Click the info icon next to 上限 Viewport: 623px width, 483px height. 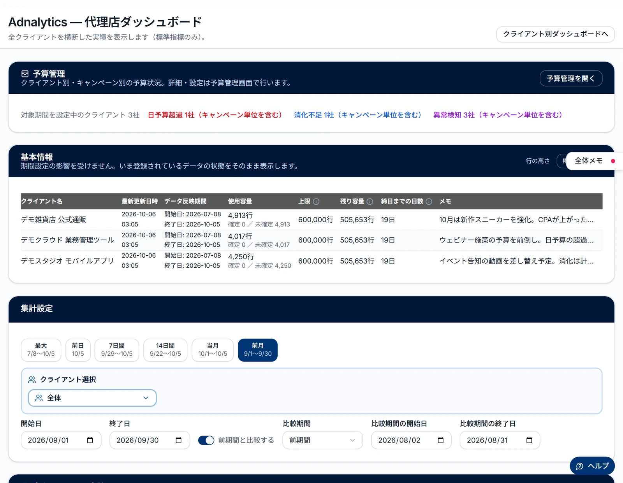click(x=316, y=202)
